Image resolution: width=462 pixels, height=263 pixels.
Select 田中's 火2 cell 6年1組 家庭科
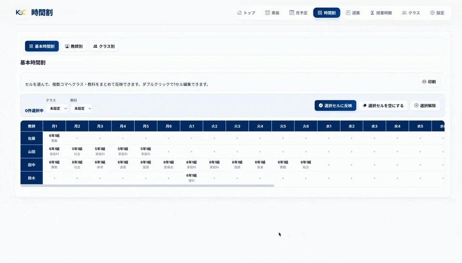pos(215,165)
